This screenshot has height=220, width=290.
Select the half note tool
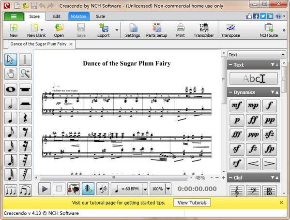11,104
